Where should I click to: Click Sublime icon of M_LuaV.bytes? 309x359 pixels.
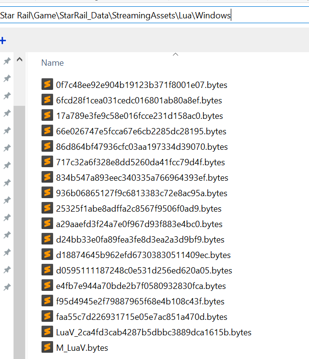point(47,347)
